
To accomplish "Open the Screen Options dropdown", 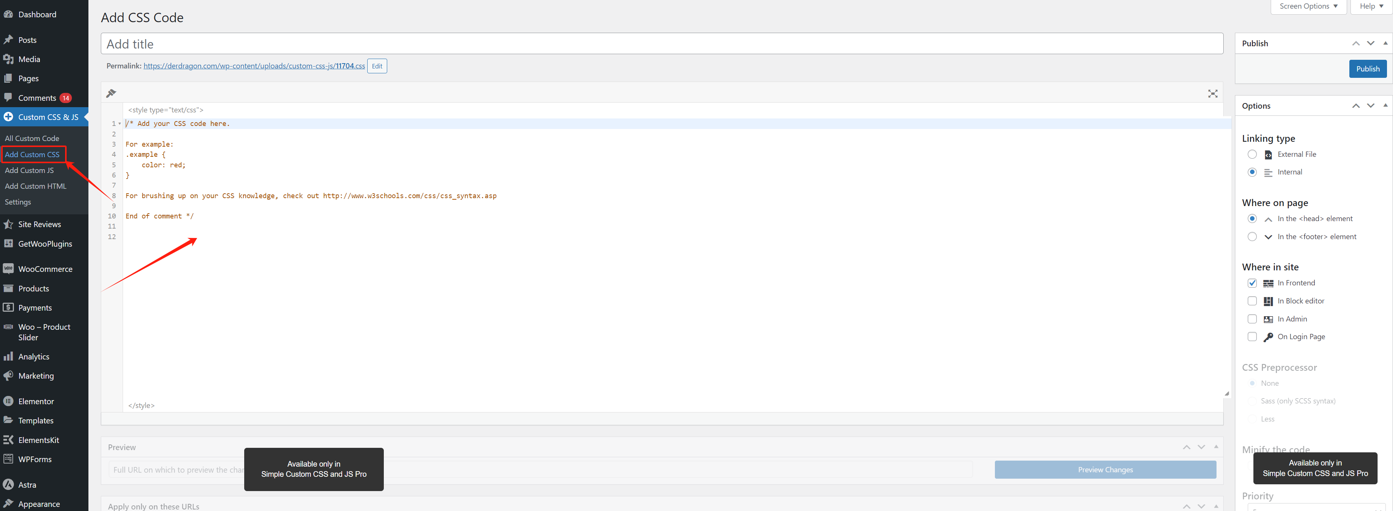I will 1308,6.
